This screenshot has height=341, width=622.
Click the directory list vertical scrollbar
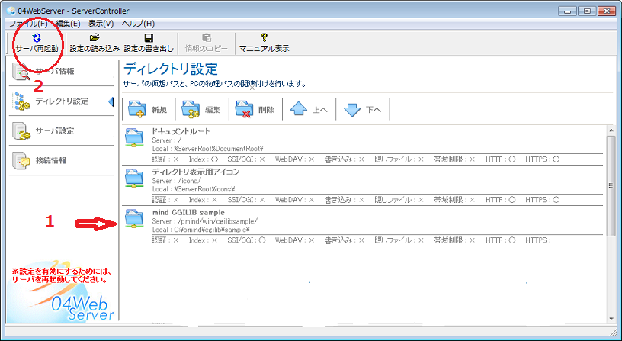tap(610, 183)
